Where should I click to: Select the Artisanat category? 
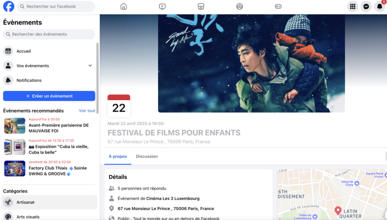(x=49, y=202)
